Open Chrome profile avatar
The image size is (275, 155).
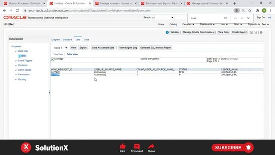(264, 10)
